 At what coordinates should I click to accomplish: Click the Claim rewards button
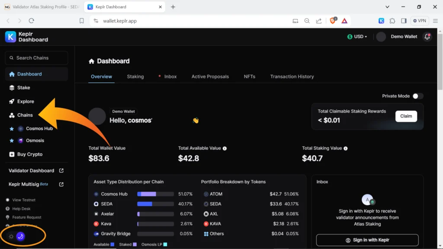point(406,116)
